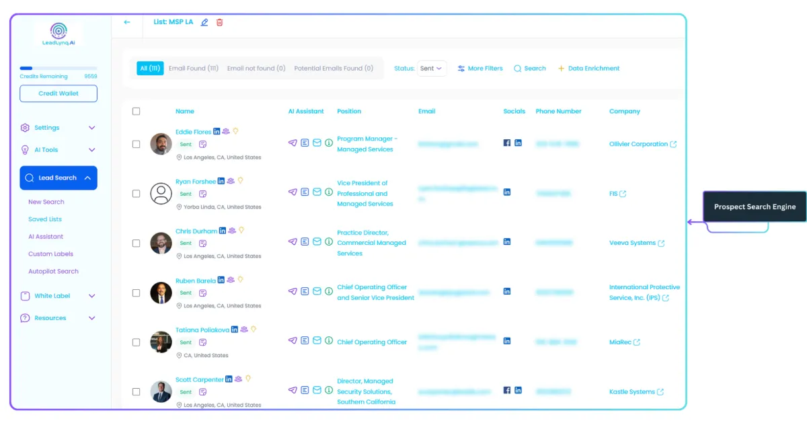The width and height of the screenshot is (807, 421).
Task: Click the green info icon in Ruben Barela row
Action: tap(329, 291)
